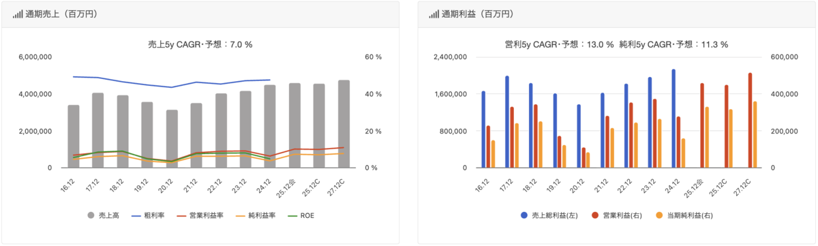Viewport: 818px width, 246px height.
Task: Click the red operating profit bar for 27.12C
Action: point(750,121)
